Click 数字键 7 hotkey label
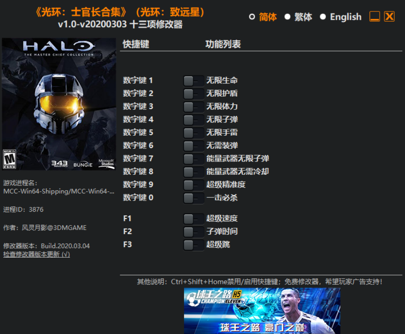The width and height of the screenshot is (405, 334). point(138,158)
